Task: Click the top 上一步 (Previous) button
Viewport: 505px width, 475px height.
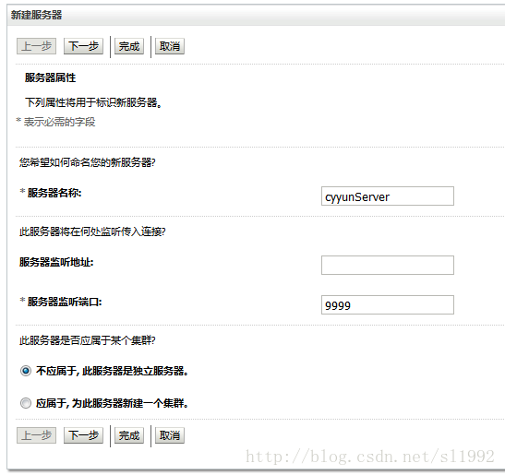Action: (36, 46)
